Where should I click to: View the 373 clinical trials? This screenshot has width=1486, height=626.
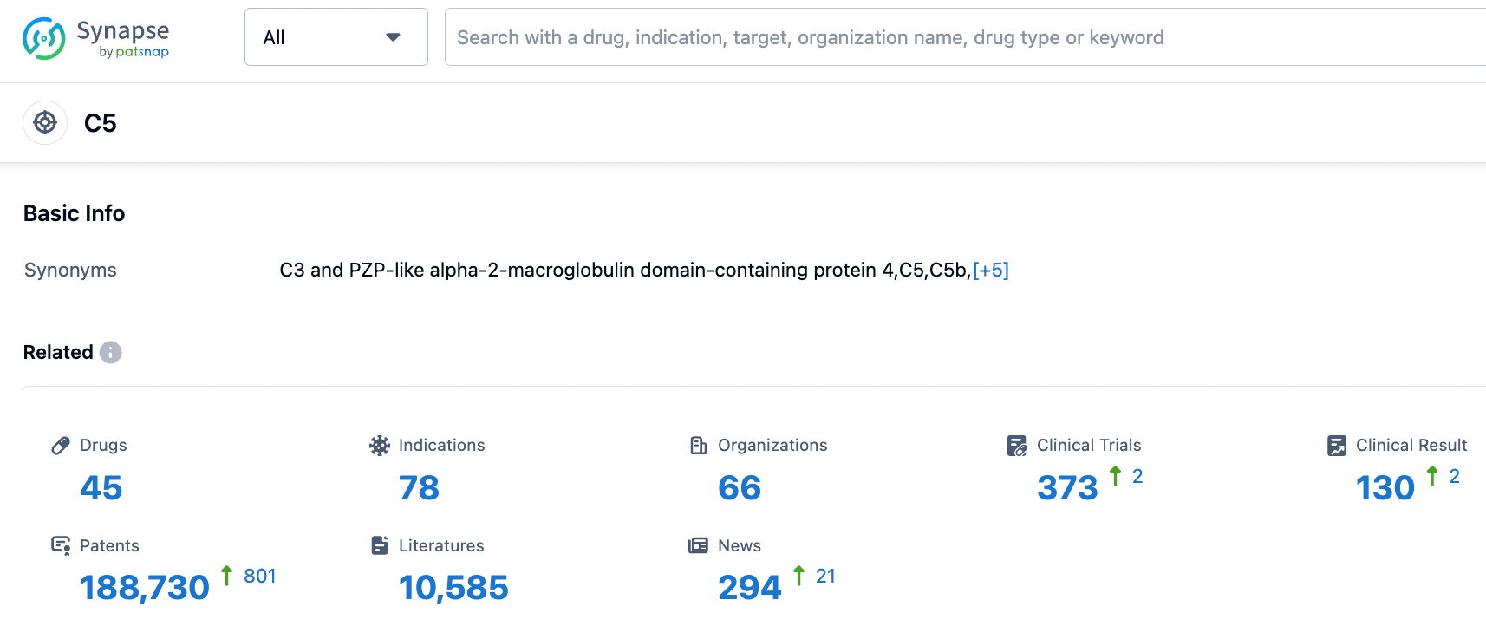(1067, 488)
